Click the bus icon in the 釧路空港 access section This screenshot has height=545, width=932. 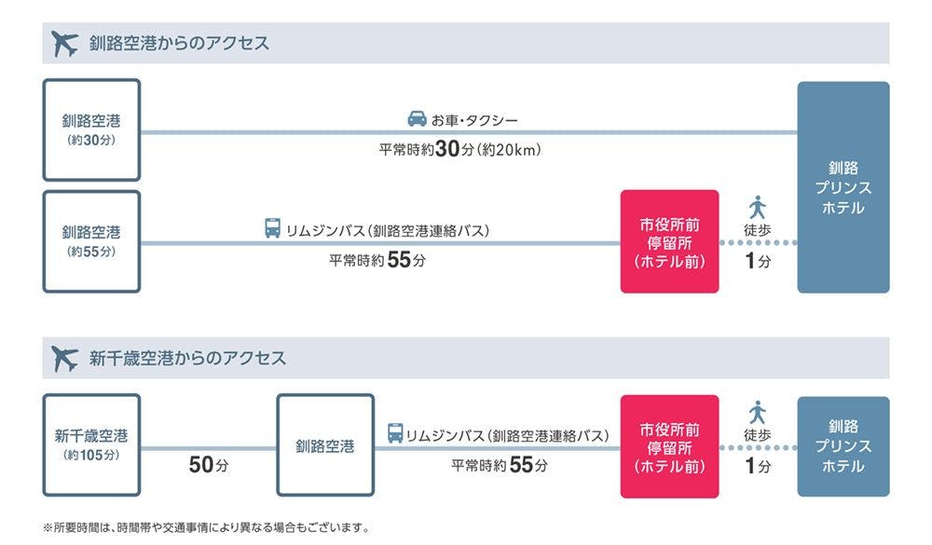point(272,228)
